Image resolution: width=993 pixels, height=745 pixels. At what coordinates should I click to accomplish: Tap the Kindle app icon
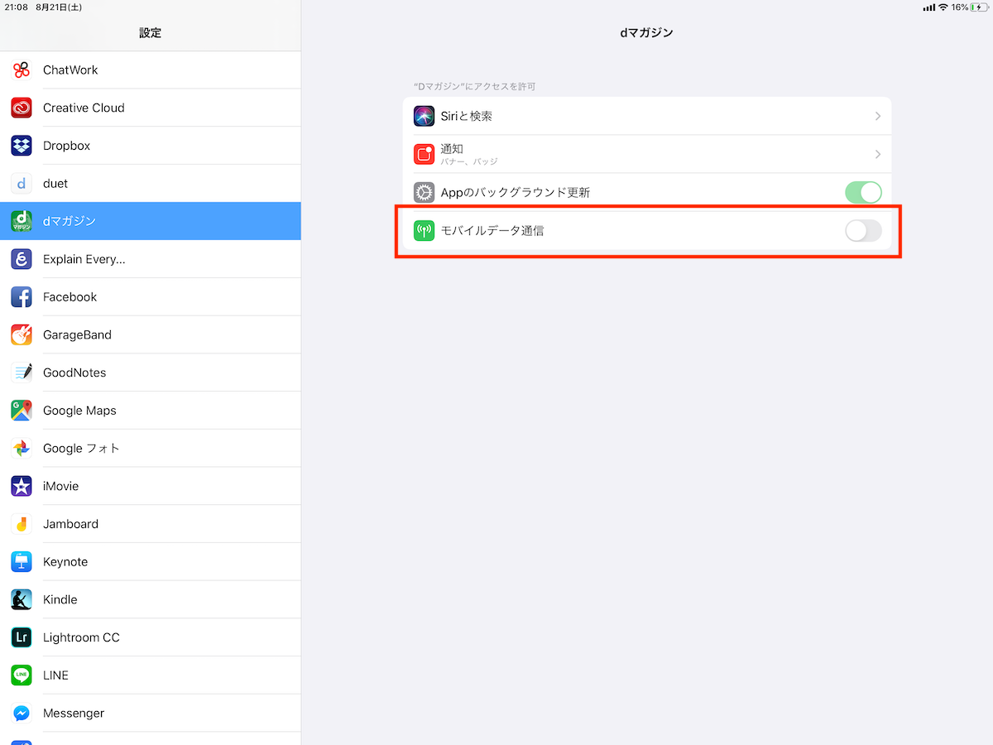pos(22,599)
